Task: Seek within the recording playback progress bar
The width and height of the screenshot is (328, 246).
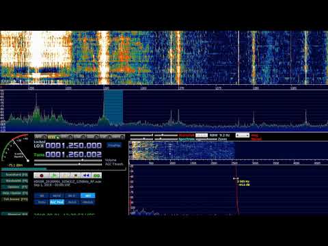Action: pyautogui.click(x=64, y=169)
